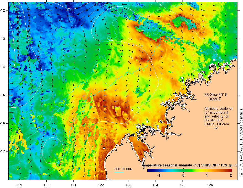The height and width of the screenshot is (188, 243).
Task: Click the 1 color bar tick label
Action: (207, 176)
